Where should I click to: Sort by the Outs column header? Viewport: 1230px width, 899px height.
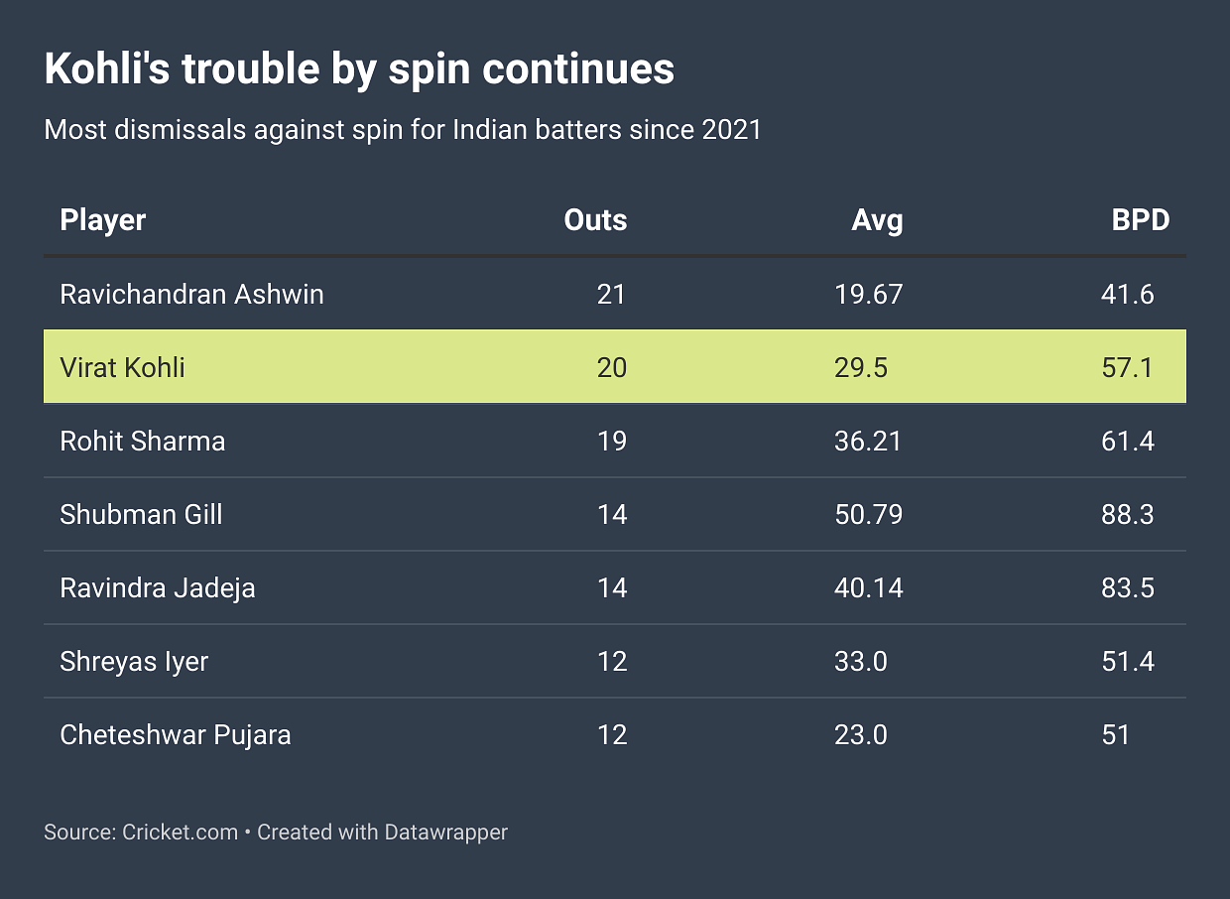pyautogui.click(x=595, y=220)
